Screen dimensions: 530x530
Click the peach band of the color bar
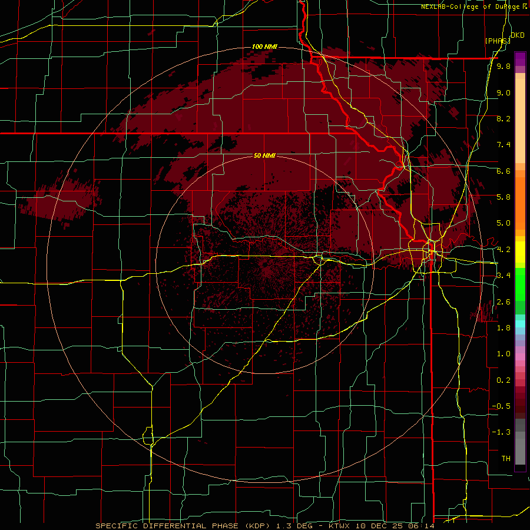coord(520,118)
